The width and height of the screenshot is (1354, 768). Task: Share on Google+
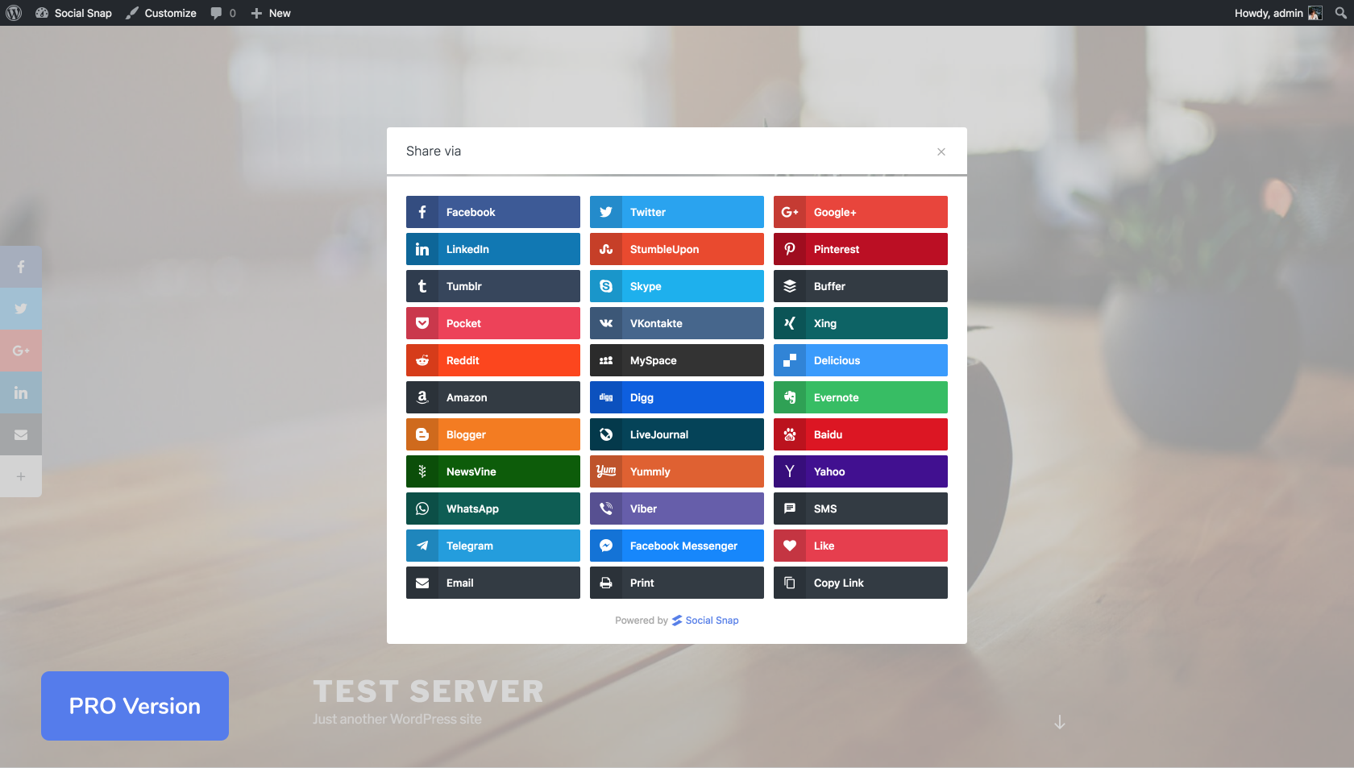coord(861,212)
